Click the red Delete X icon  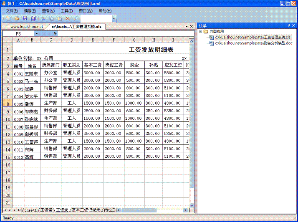point(68,18)
